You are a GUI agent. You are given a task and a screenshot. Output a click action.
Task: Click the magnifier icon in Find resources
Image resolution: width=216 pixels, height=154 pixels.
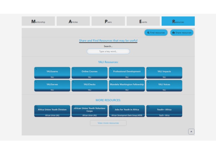[x=148, y=33]
